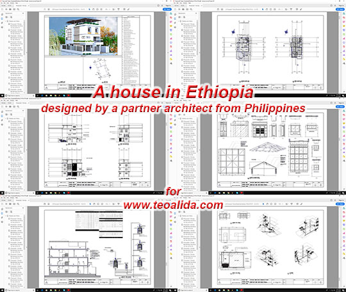Image resolution: width=346 pixels, height=292 pixels.
Task: Print icon in floor plans window toolbar
Action: point(183,9)
